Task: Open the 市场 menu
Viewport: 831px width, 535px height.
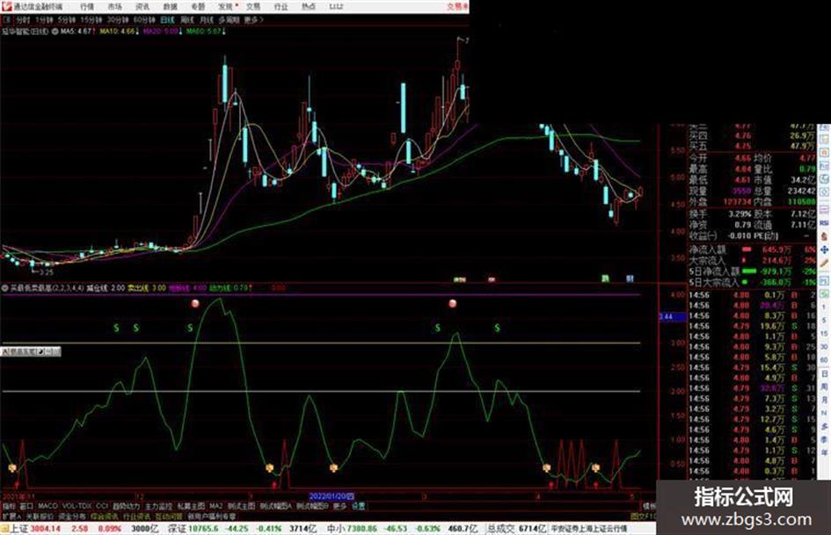Action: [x=115, y=6]
